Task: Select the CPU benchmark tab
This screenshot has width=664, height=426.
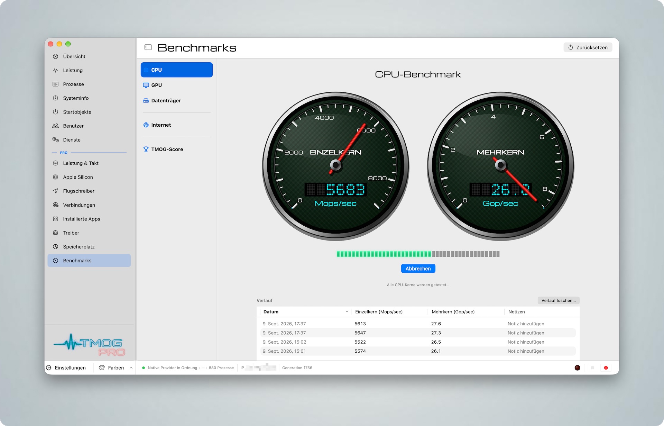Action: [177, 70]
